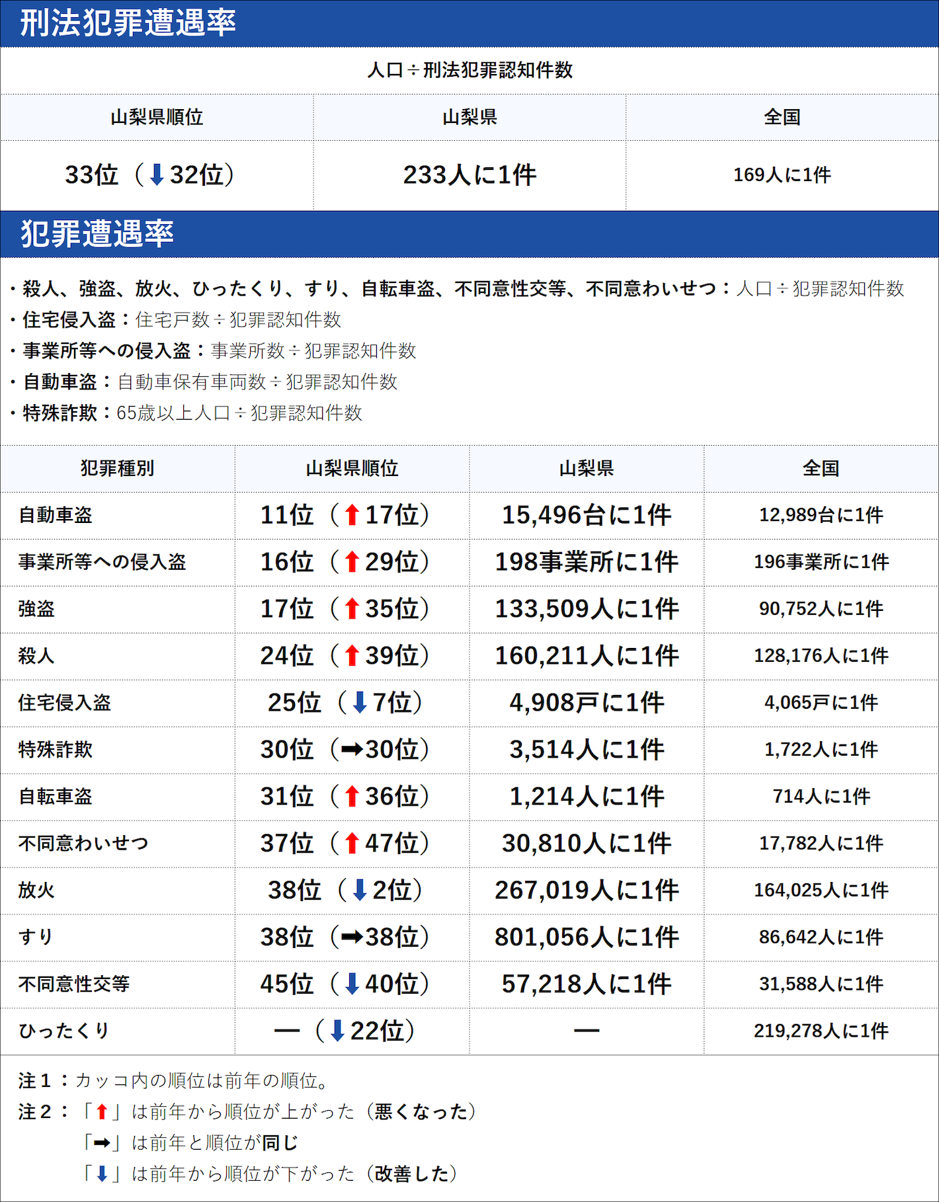This screenshot has height=1202, width=939.
Task: Click the 169人に1件 national value
Action: click(782, 175)
